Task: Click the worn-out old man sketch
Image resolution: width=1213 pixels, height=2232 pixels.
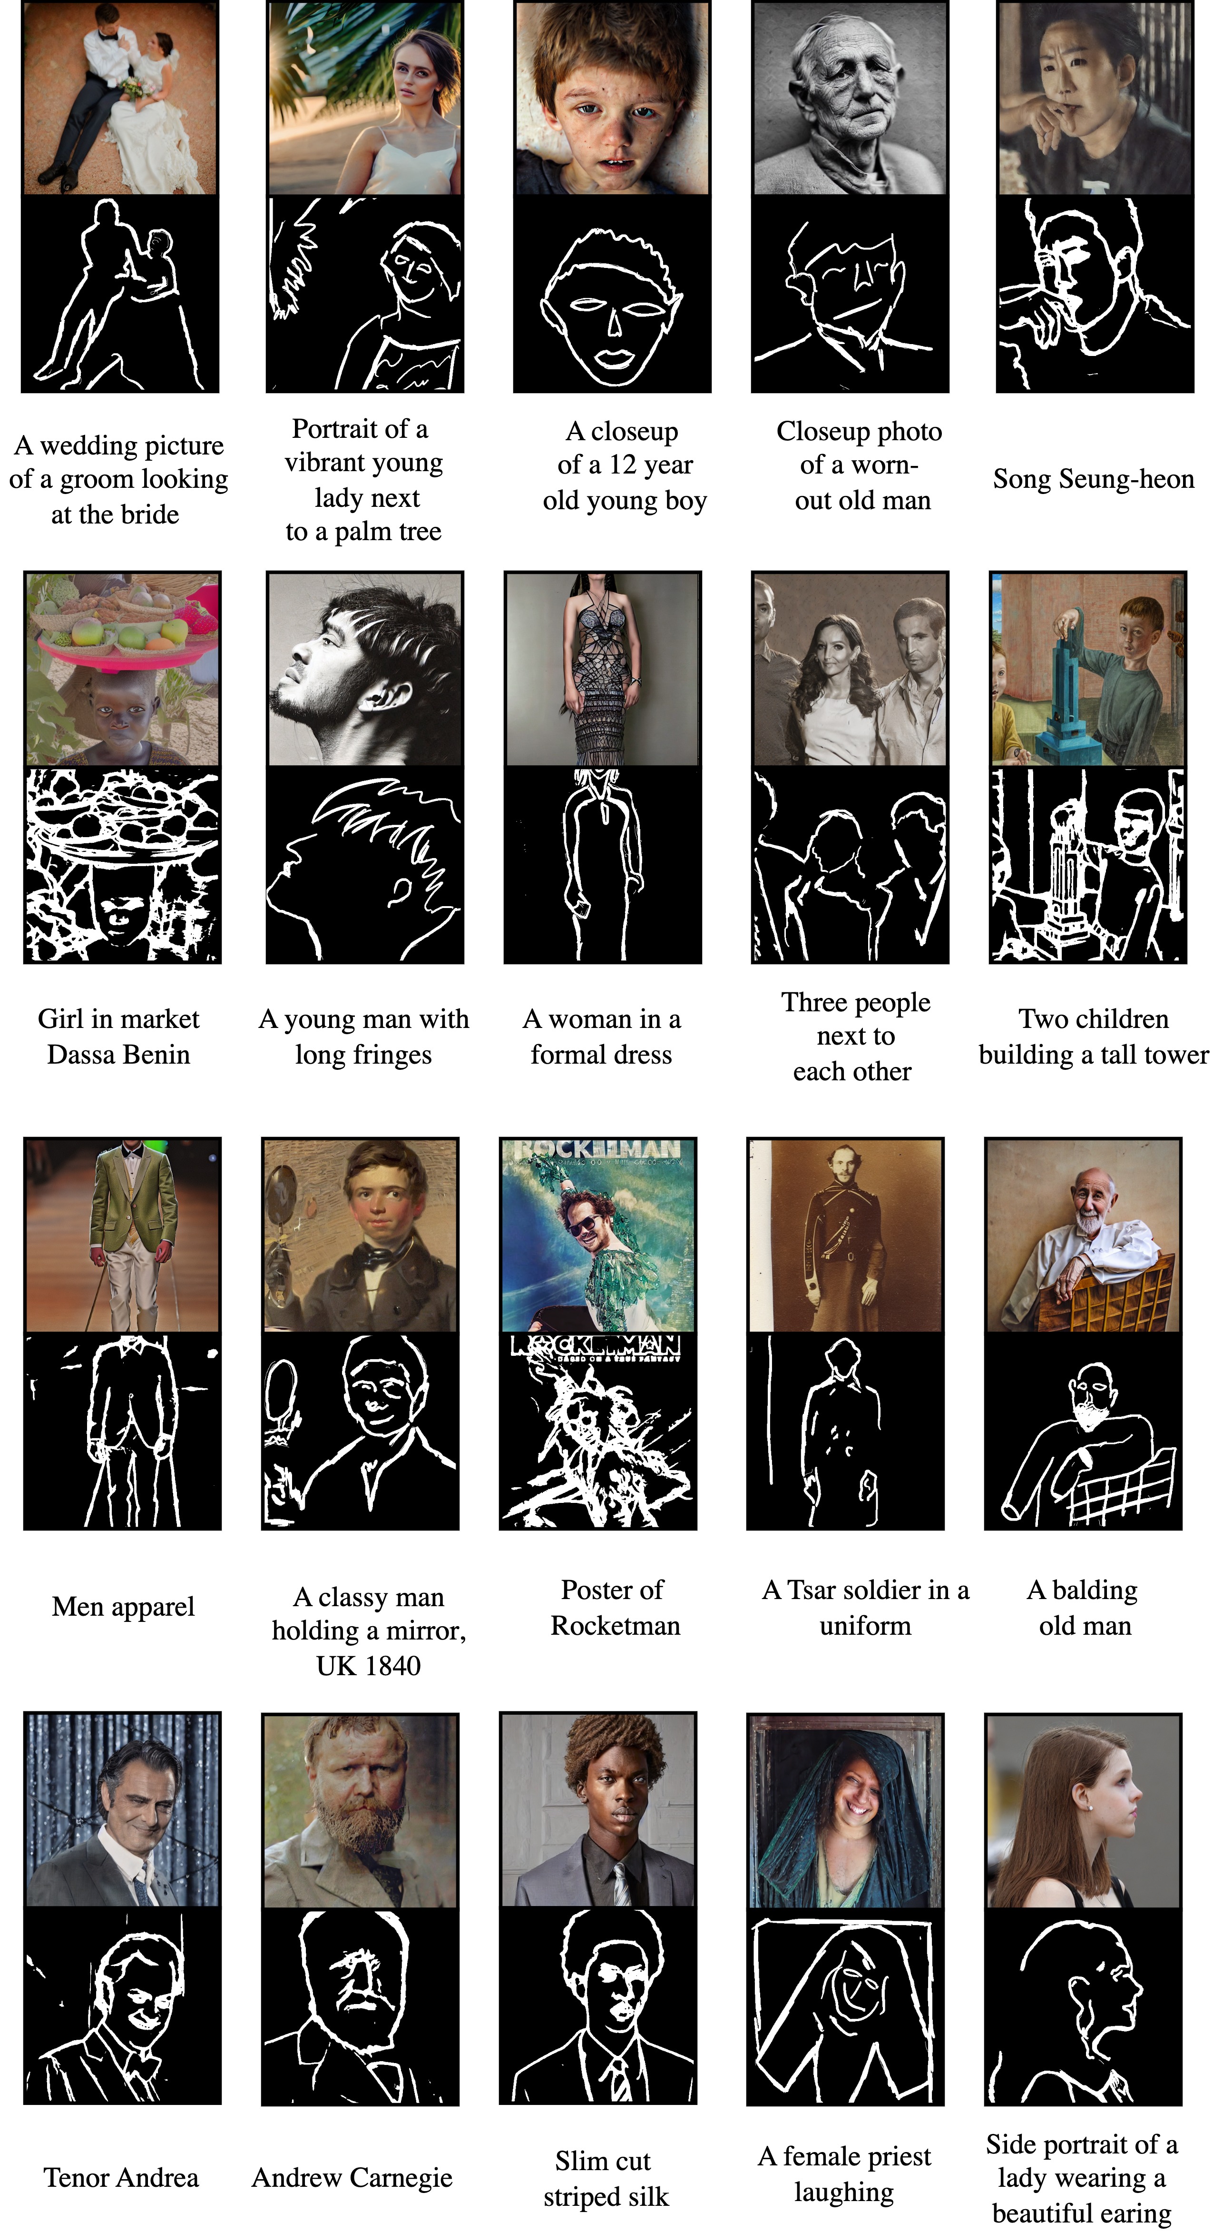Action: (850, 295)
